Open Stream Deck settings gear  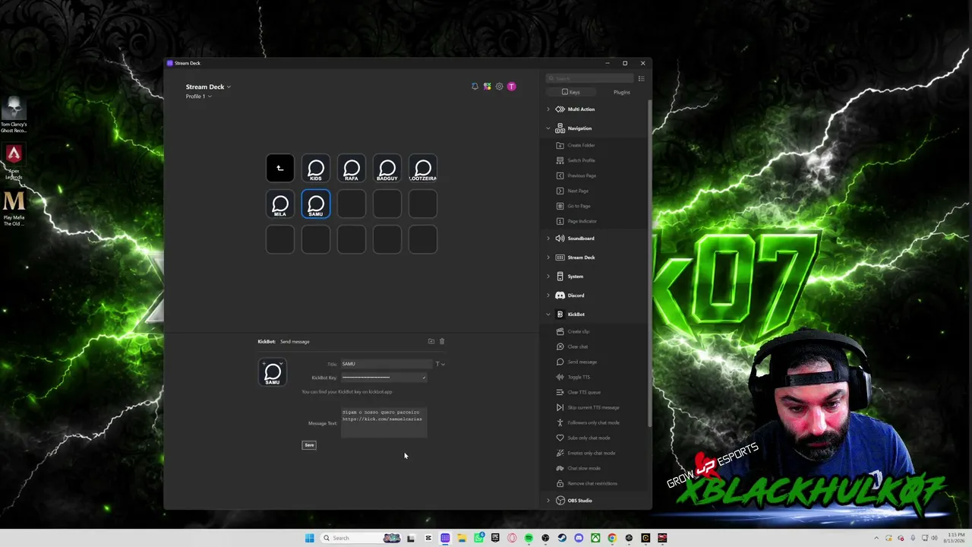click(x=499, y=87)
